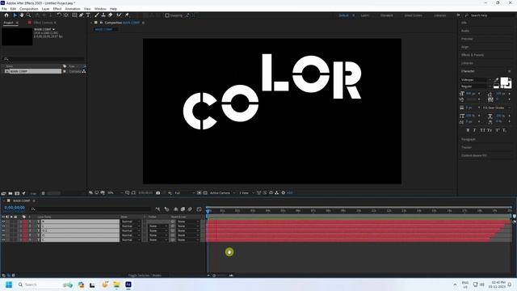This screenshot has width=517, height=291.
Task: Click the Superscript text style button
Action: pyautogui.click(x=498, y=130)
